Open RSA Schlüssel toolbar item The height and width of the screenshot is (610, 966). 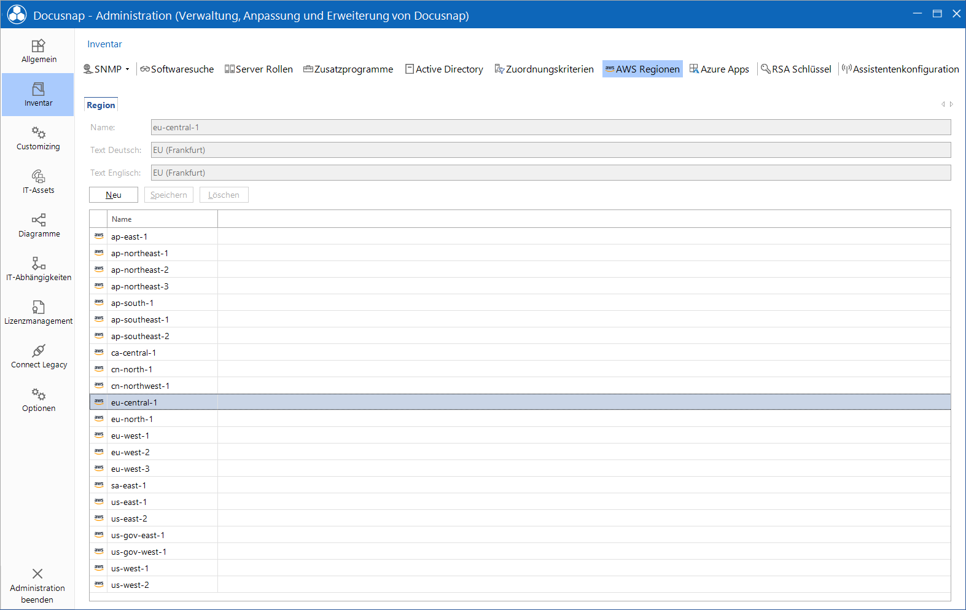(796, 69)
